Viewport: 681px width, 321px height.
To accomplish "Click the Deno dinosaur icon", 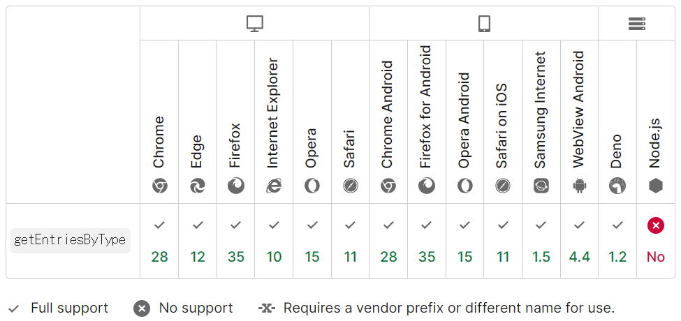I will (617, 186).
